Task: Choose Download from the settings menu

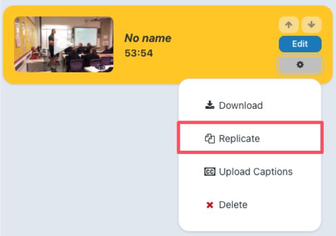Action: pos(250,105)
